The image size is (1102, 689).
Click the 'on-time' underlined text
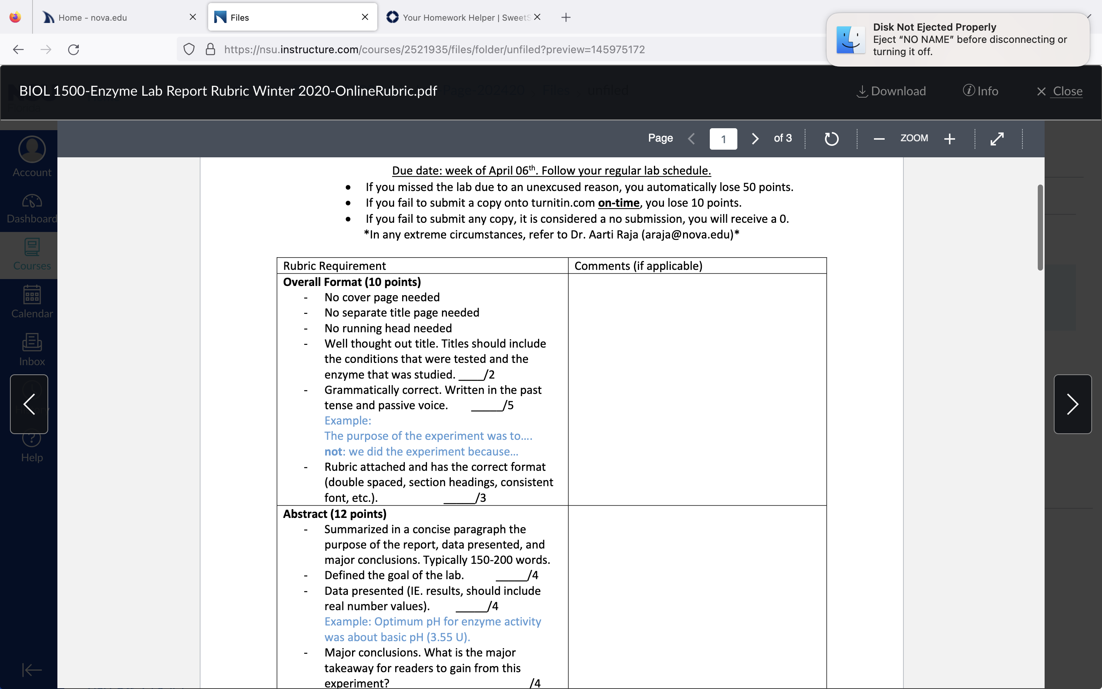point(618,203)
